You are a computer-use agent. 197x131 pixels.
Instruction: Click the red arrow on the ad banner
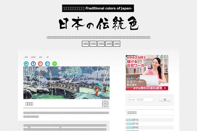point(165,88)
